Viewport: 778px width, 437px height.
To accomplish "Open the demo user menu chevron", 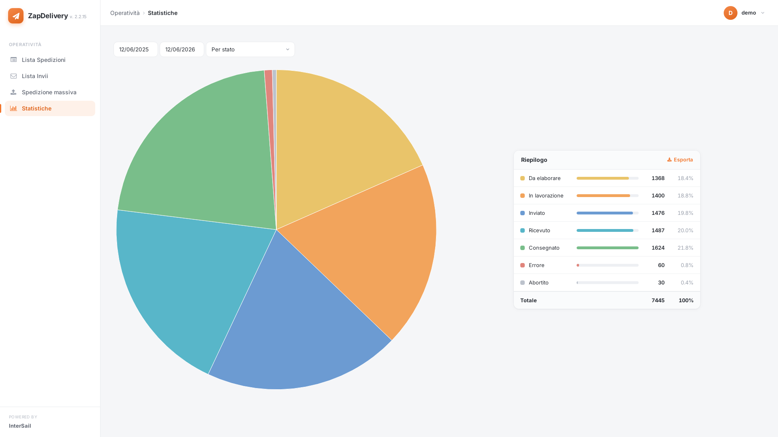I will (x=763, y=13).
